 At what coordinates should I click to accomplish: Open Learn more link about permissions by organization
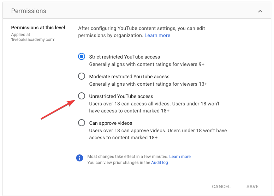tap(157, 35)
